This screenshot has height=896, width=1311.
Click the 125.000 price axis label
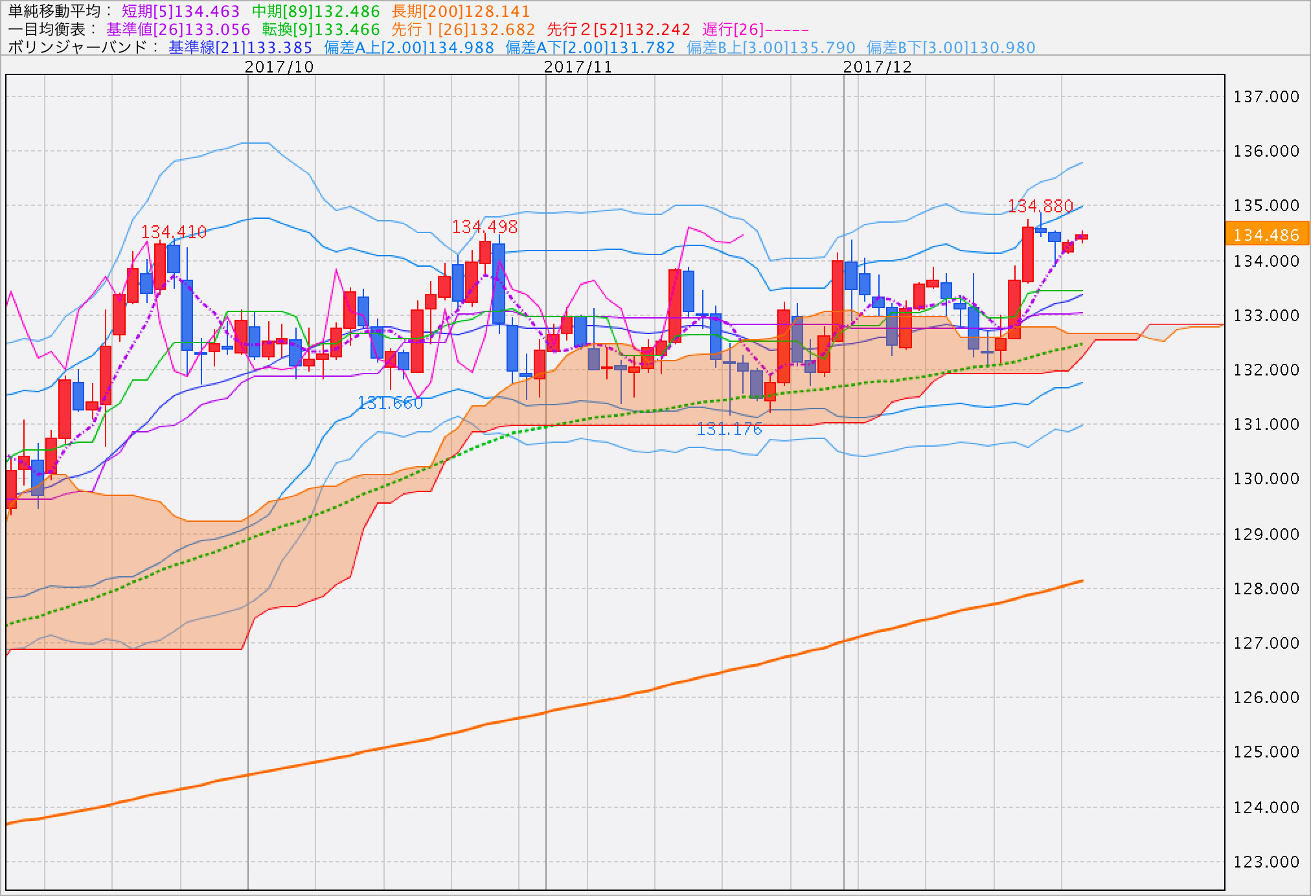pyautogui.click(x=1267, y=752)
